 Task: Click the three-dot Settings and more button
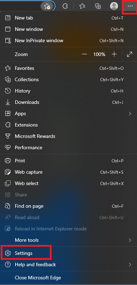(x=130, y=6)
